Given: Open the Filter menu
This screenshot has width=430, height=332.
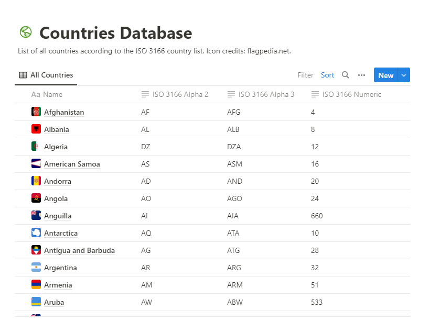Looking at the screenshot, I should pyautogui.click(x=305, y=75).
